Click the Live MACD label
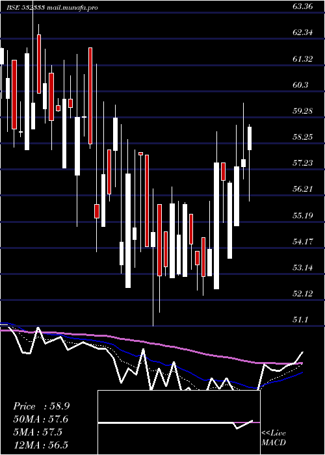 274,437
